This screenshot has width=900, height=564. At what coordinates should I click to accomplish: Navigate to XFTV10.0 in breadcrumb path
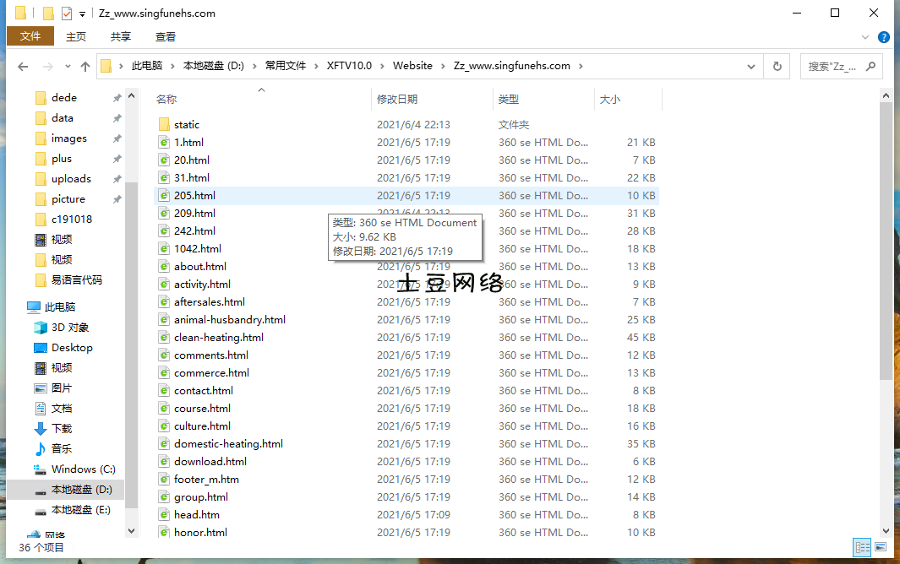[348, 66]
